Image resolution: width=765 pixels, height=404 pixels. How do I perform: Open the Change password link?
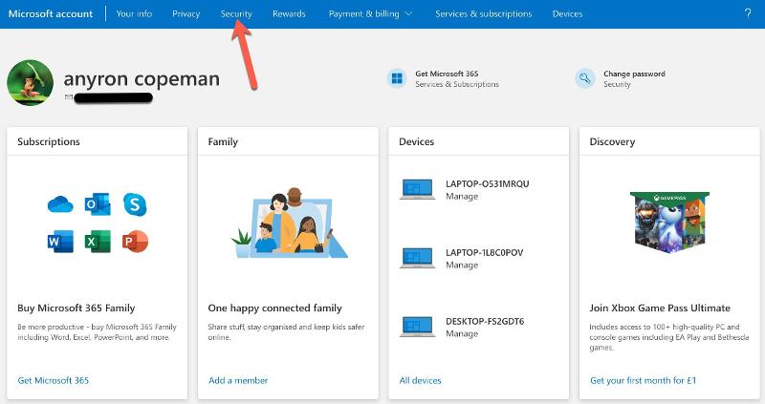[x=634, y=74]
